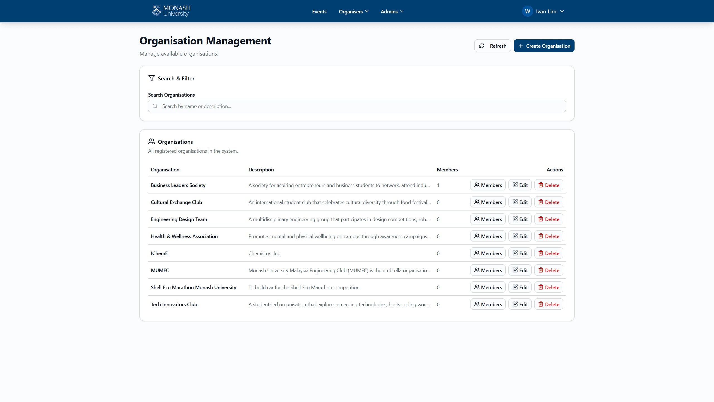Click the circular refresh arrows icon

click(x=482, y=46)
